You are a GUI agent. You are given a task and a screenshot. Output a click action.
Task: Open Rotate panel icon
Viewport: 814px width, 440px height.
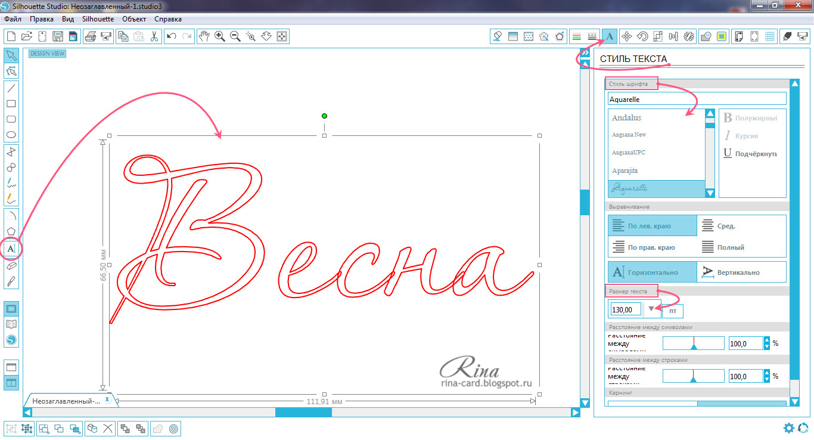pyautogui.click(x=642, y=36)
